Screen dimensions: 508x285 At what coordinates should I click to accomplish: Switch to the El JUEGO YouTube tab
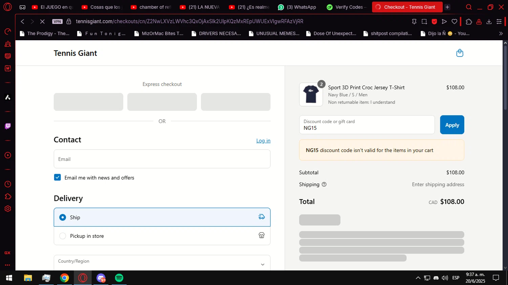click(52, 7)
